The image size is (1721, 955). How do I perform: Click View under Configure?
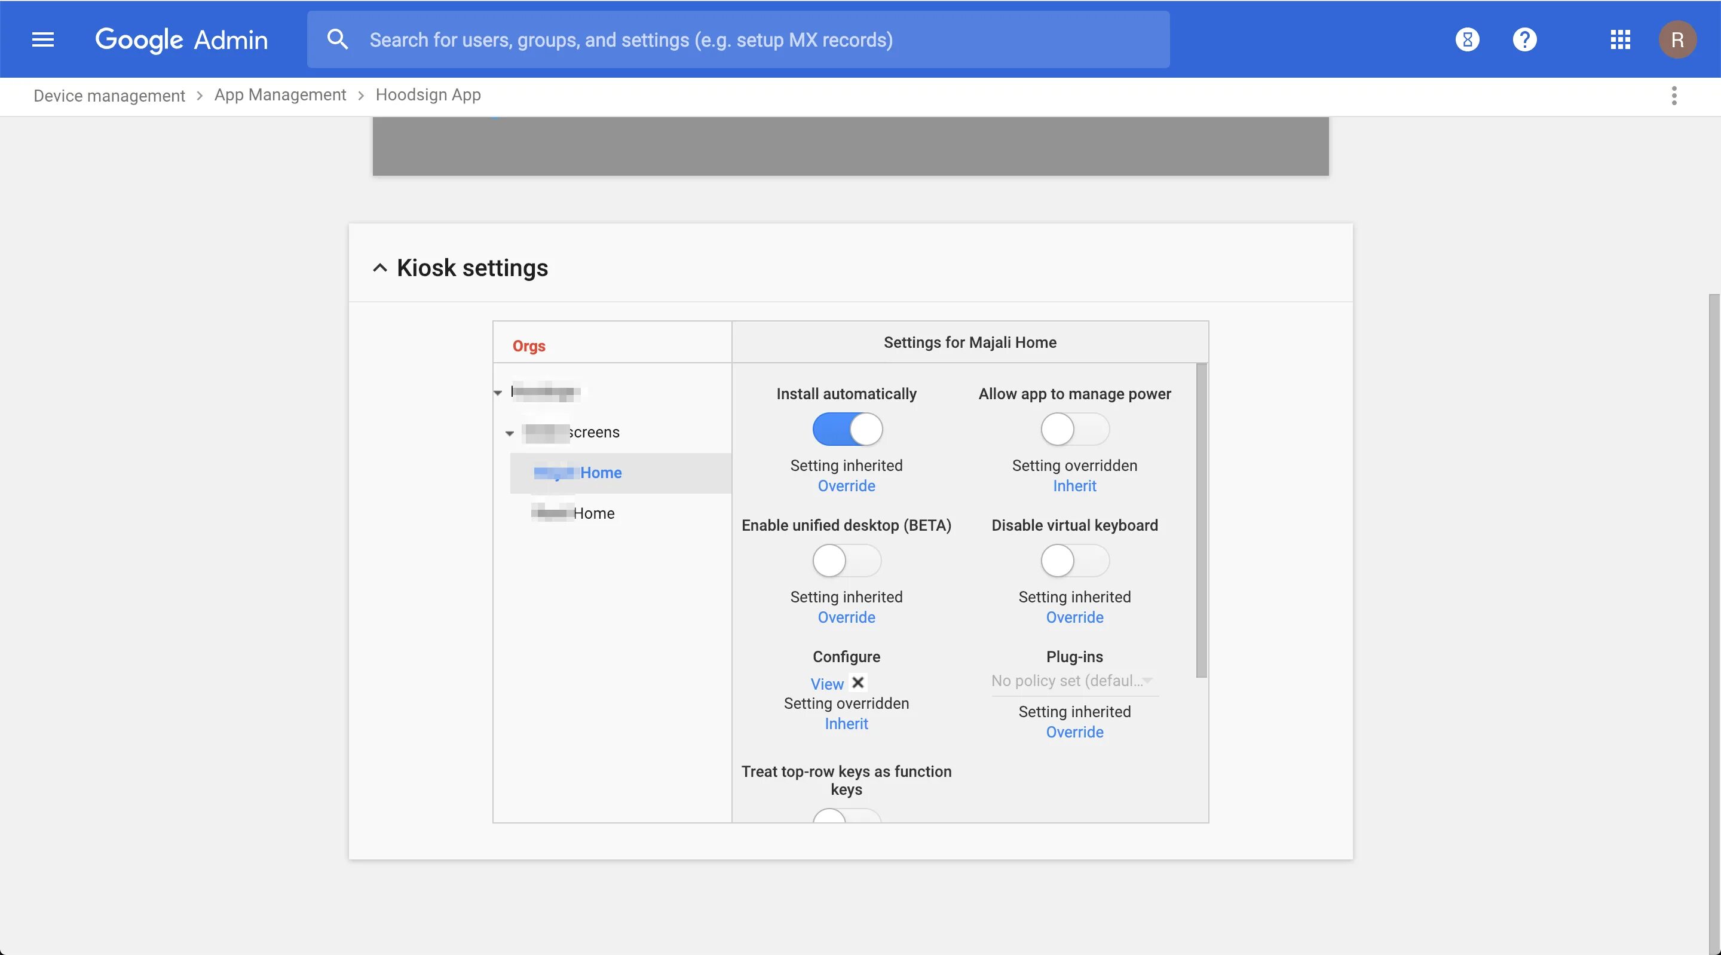[826, 684]
